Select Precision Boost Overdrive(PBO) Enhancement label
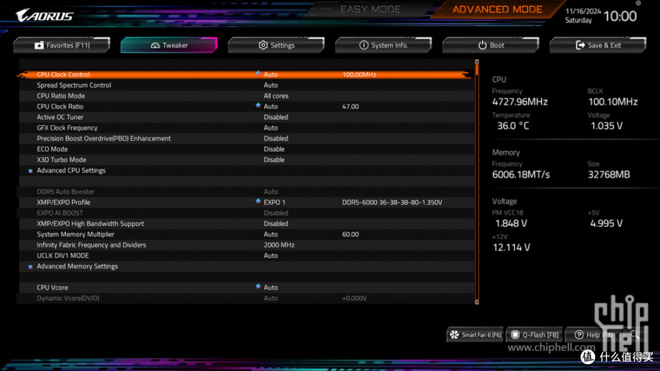The height and width of the screenshot is (371, 660). (x=103, y=139)
